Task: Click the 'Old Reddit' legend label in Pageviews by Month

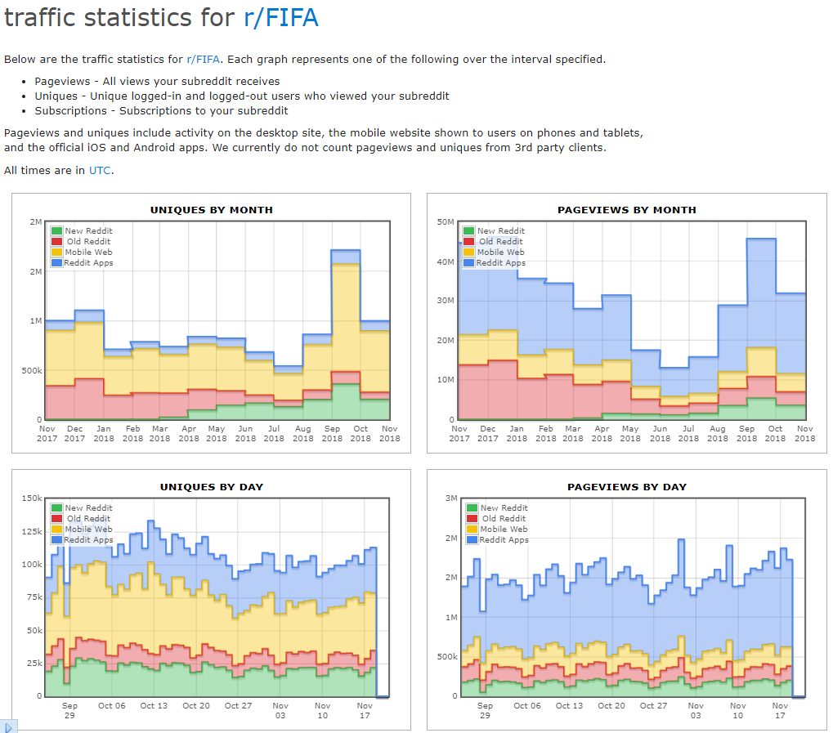Action: click(x=501, y=242)
